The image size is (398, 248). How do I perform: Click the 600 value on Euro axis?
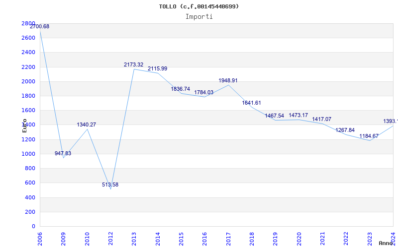click(30, 183)
